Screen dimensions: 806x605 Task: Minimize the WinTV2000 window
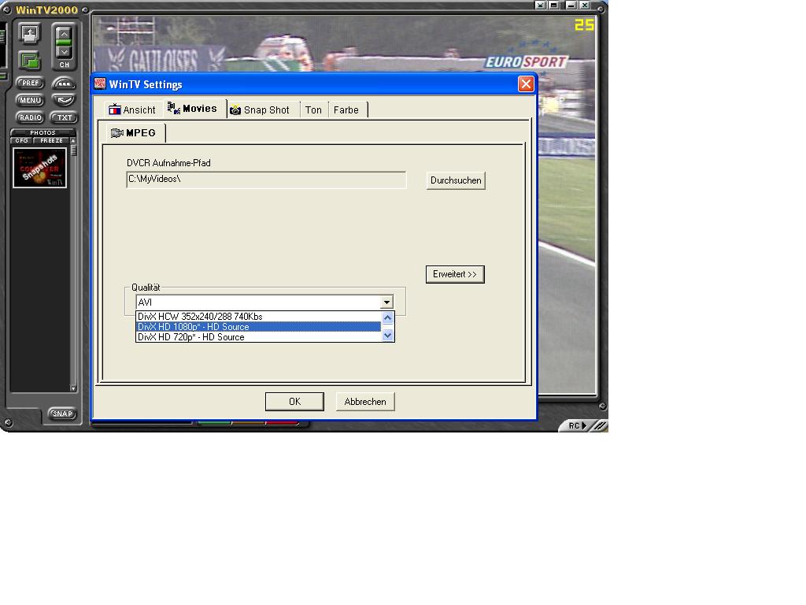[x=571, y=6]
